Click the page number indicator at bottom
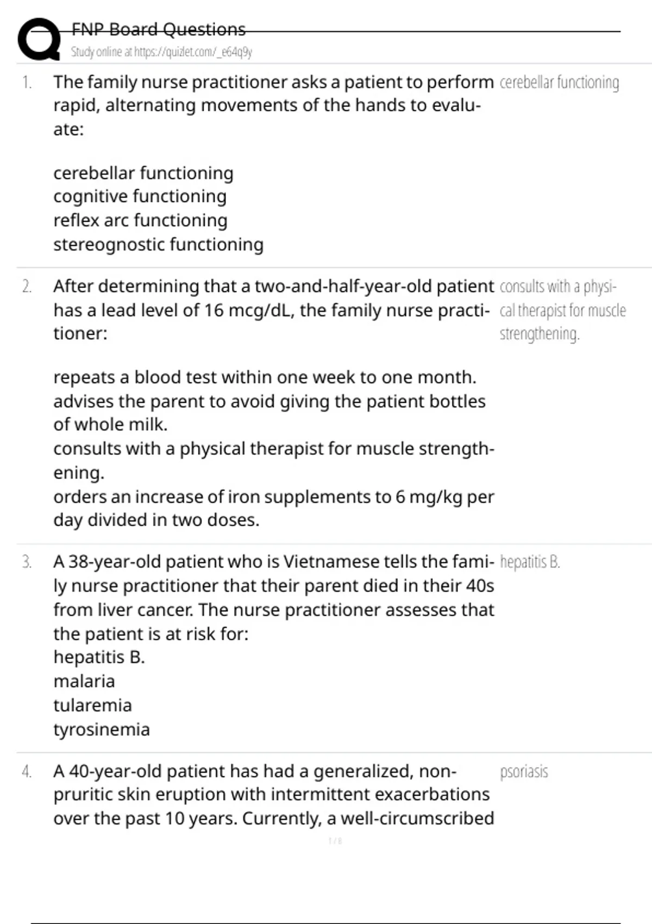This screenshot has width=652, height=924. [x=335, y=841]
